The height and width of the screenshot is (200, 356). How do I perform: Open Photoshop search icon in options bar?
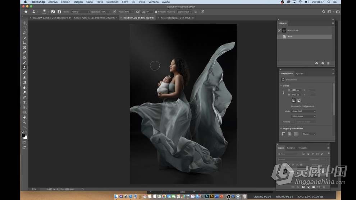pos(324,12)
